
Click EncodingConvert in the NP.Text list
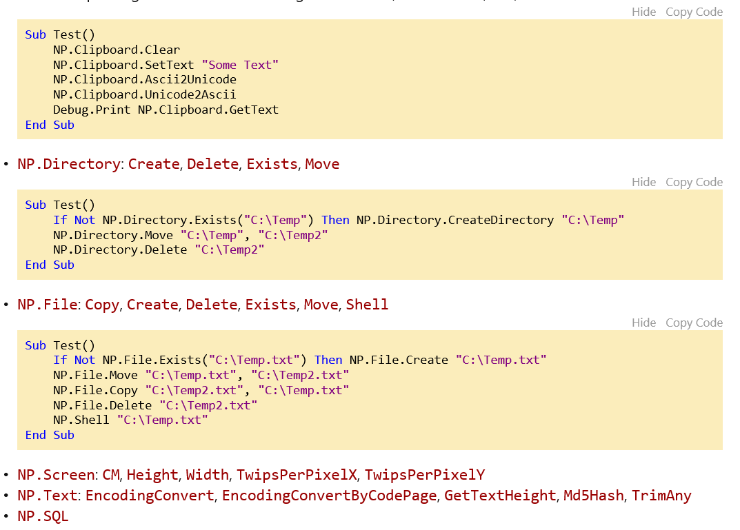click(x=150, y=495)
